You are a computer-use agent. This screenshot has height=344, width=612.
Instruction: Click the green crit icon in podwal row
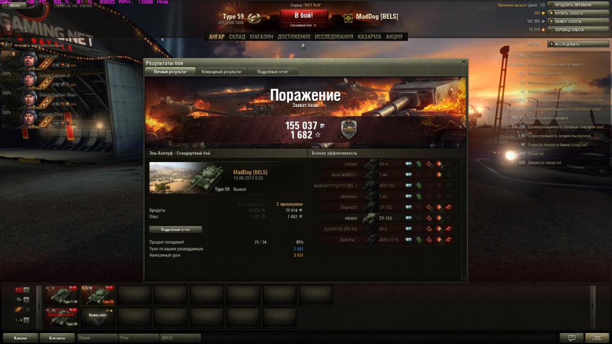click(419, 164)
